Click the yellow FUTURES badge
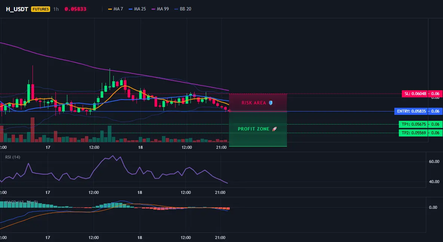443x242 pixels. tap(41, 9)
